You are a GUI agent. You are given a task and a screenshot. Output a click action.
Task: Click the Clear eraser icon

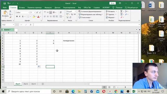click(x=121, y=17)
